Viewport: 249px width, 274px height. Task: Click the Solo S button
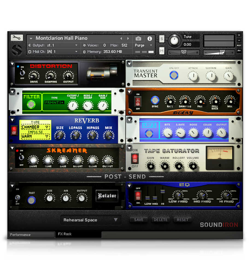click(162, 39)
